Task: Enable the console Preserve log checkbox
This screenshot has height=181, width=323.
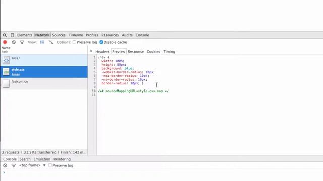Action: pyautogui.click(x=50, y=165)
